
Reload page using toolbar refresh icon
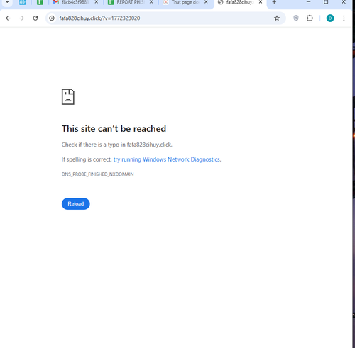click(35, 18)
